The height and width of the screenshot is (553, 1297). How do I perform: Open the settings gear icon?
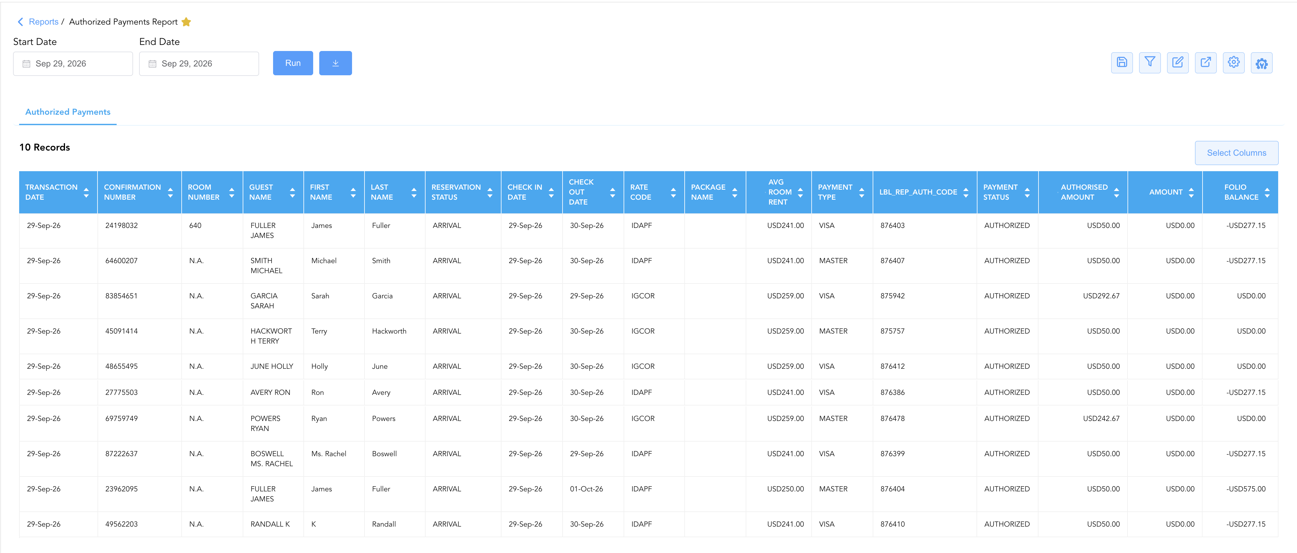click(1234, 63)
